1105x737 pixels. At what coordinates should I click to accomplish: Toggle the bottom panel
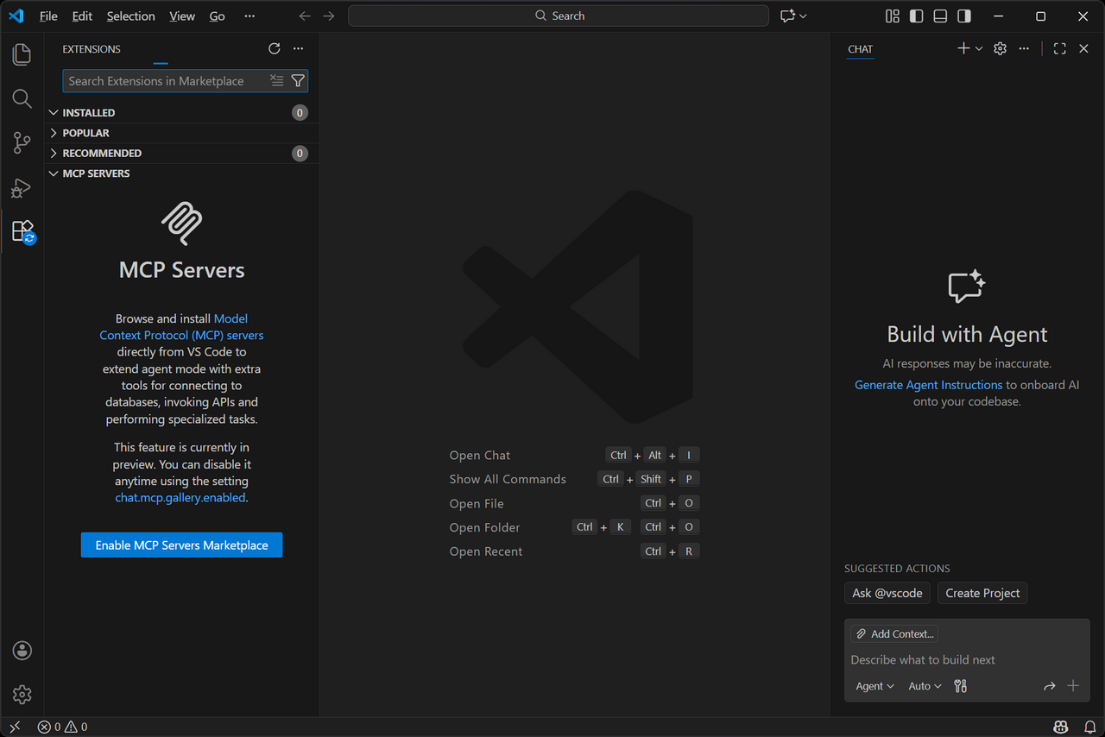[941, 16]
